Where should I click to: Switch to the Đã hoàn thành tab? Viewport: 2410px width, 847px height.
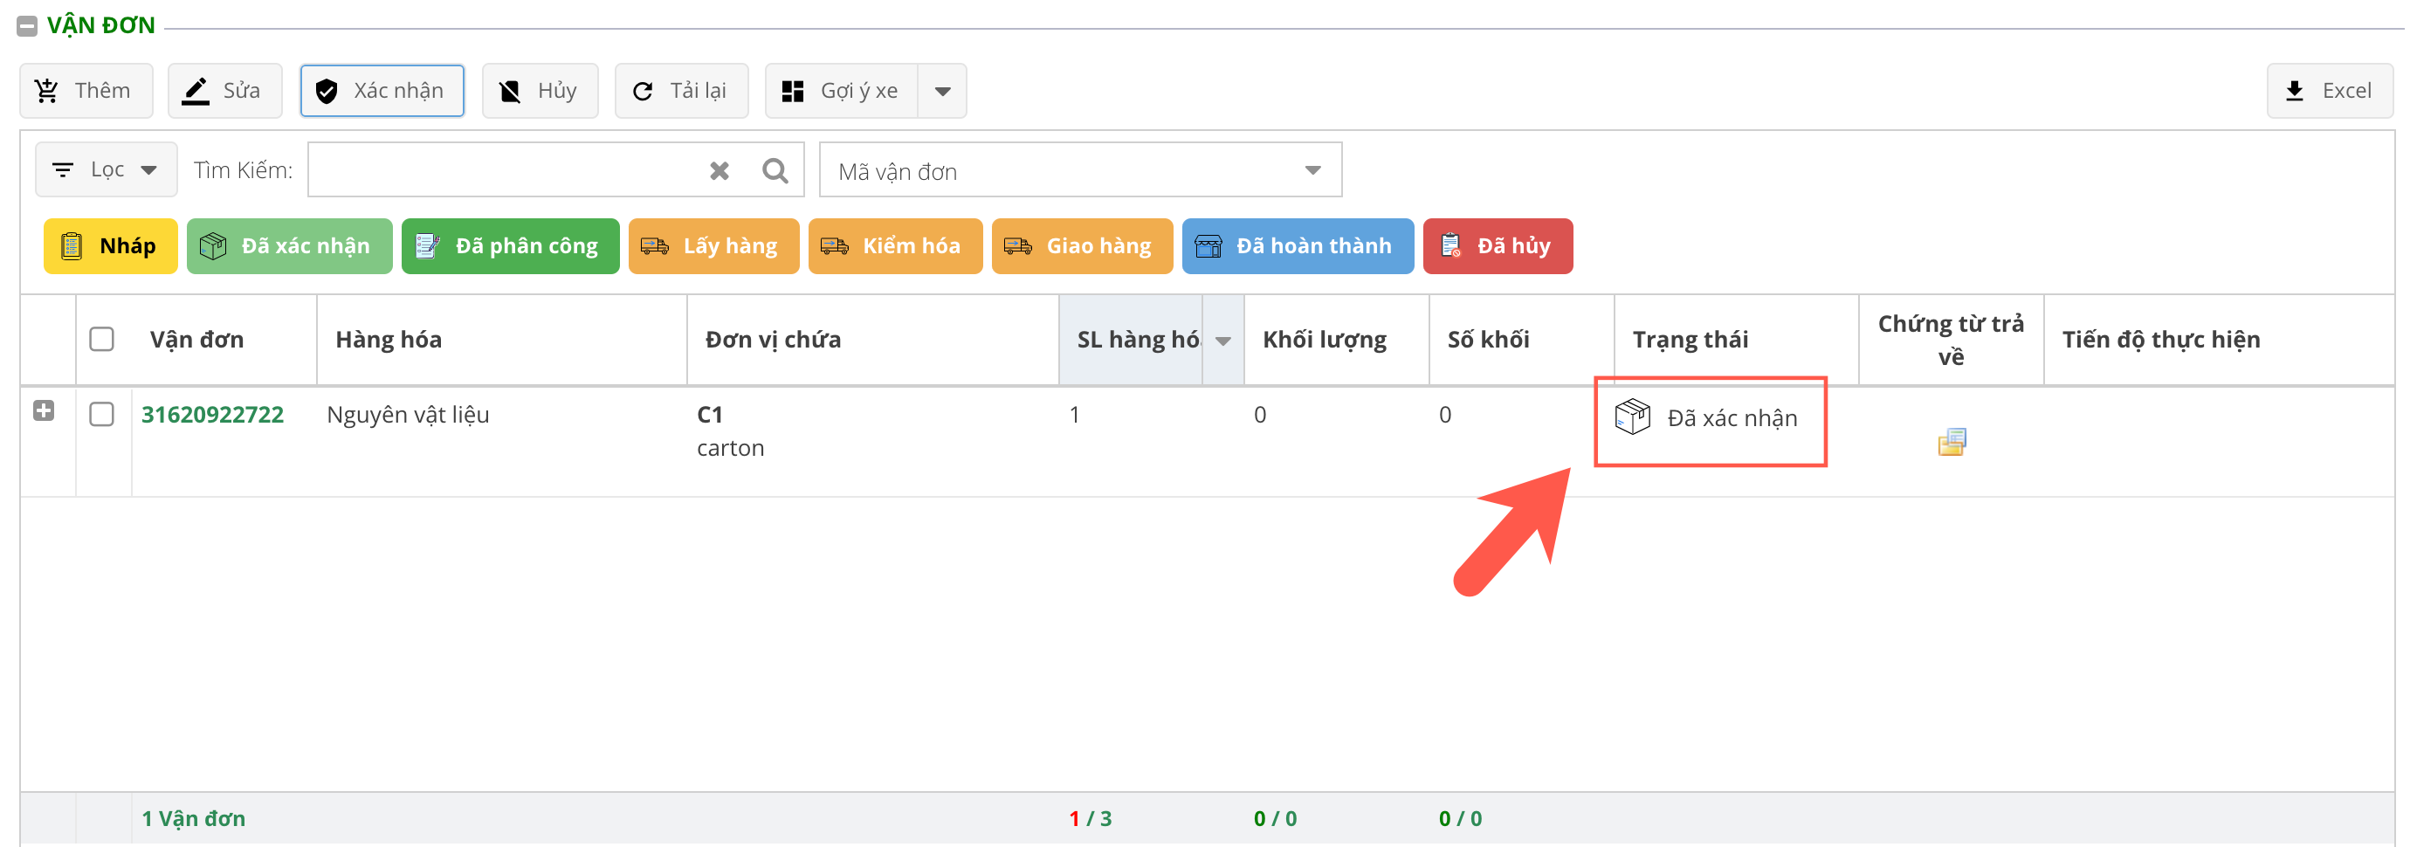tap(1297, 246)
